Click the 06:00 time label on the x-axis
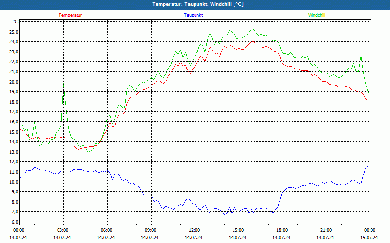This screenshot has width=390, height=243. click(106, 230)
